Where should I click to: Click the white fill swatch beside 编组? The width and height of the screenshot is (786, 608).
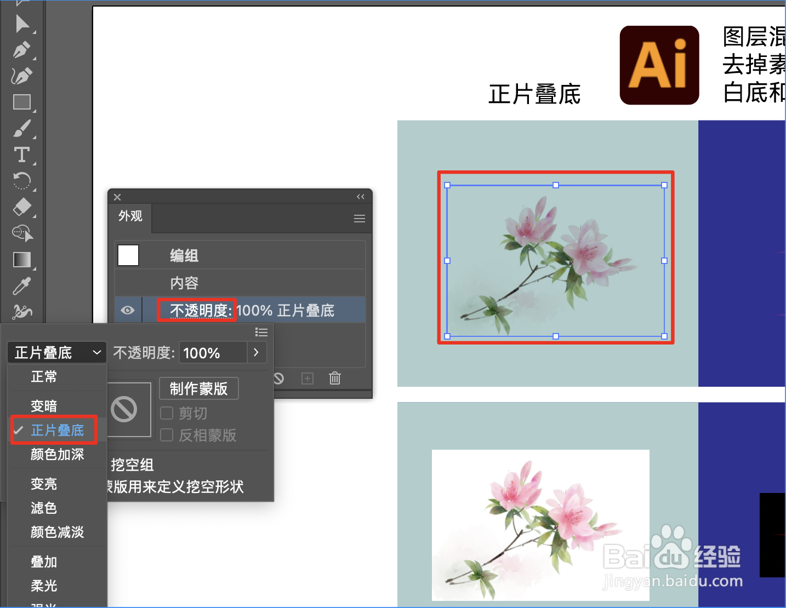click(128, 255)
